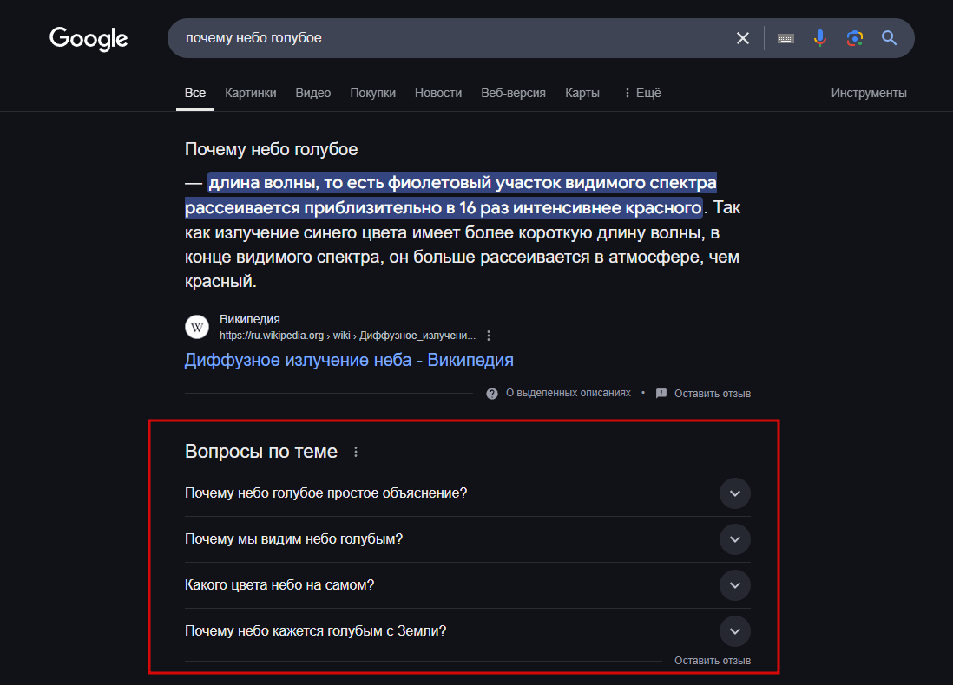Start voice search with microphone icon
This screenshot has width=953, height=685.
tap(820, 38)
